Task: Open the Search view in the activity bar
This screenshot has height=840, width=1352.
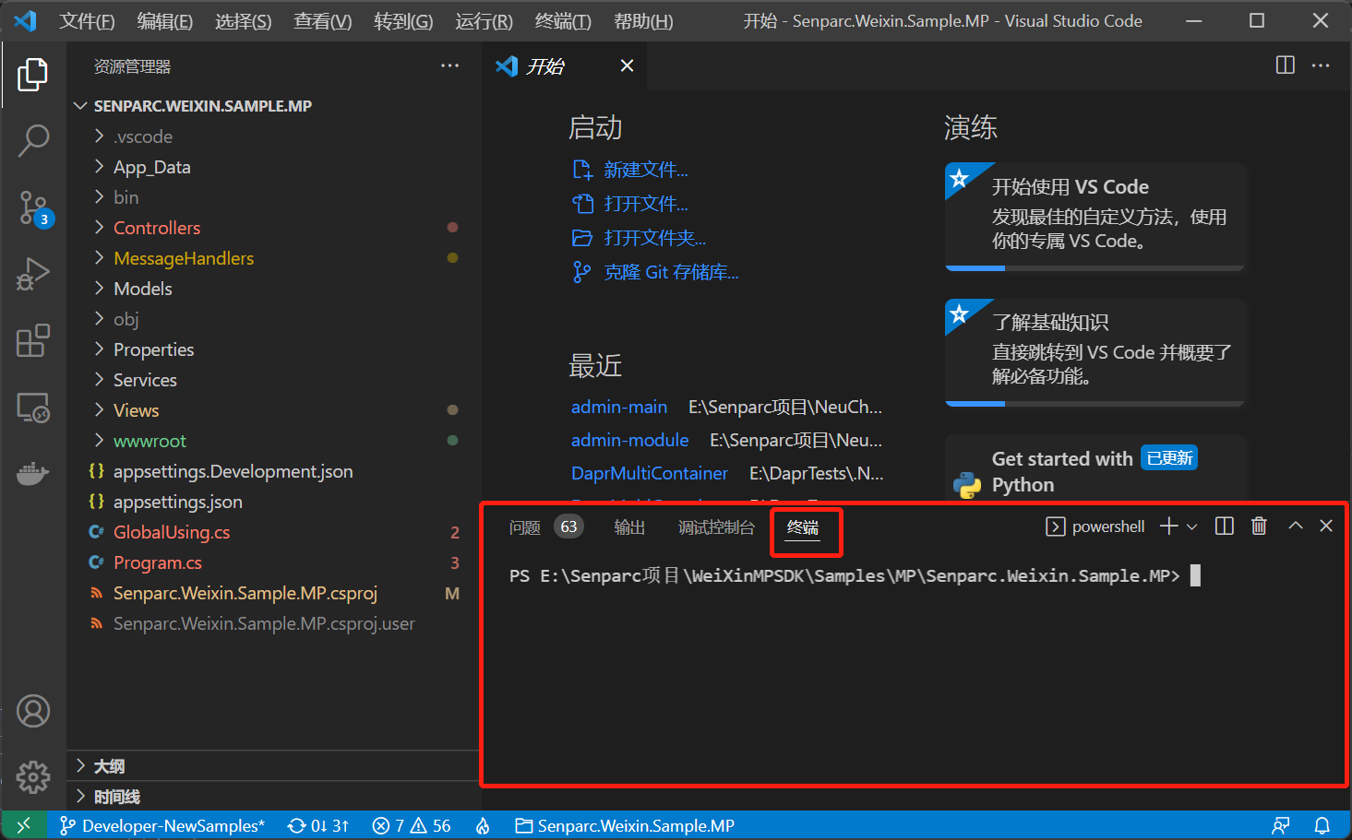Action: (x=33, y=140)
